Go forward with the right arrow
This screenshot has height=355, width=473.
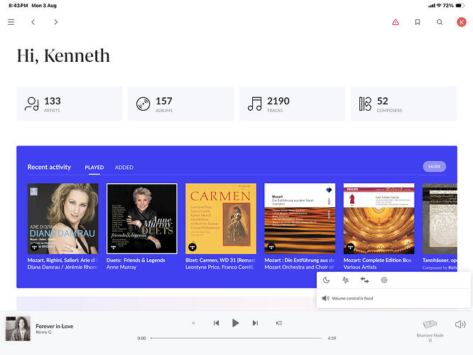pyautogui.click(x=56, y=22)
